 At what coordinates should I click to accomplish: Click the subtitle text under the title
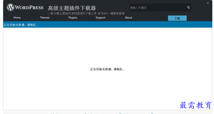86,13
